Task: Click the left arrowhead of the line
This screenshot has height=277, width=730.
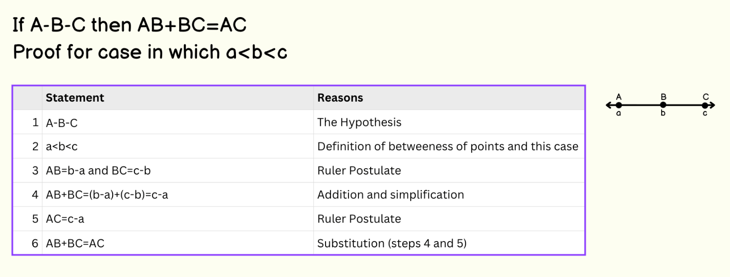Action: point(608,105)
